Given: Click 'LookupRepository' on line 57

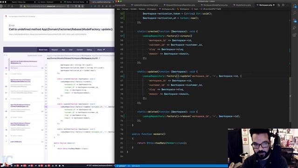Looking at the screenshot, I should [153, 36].
